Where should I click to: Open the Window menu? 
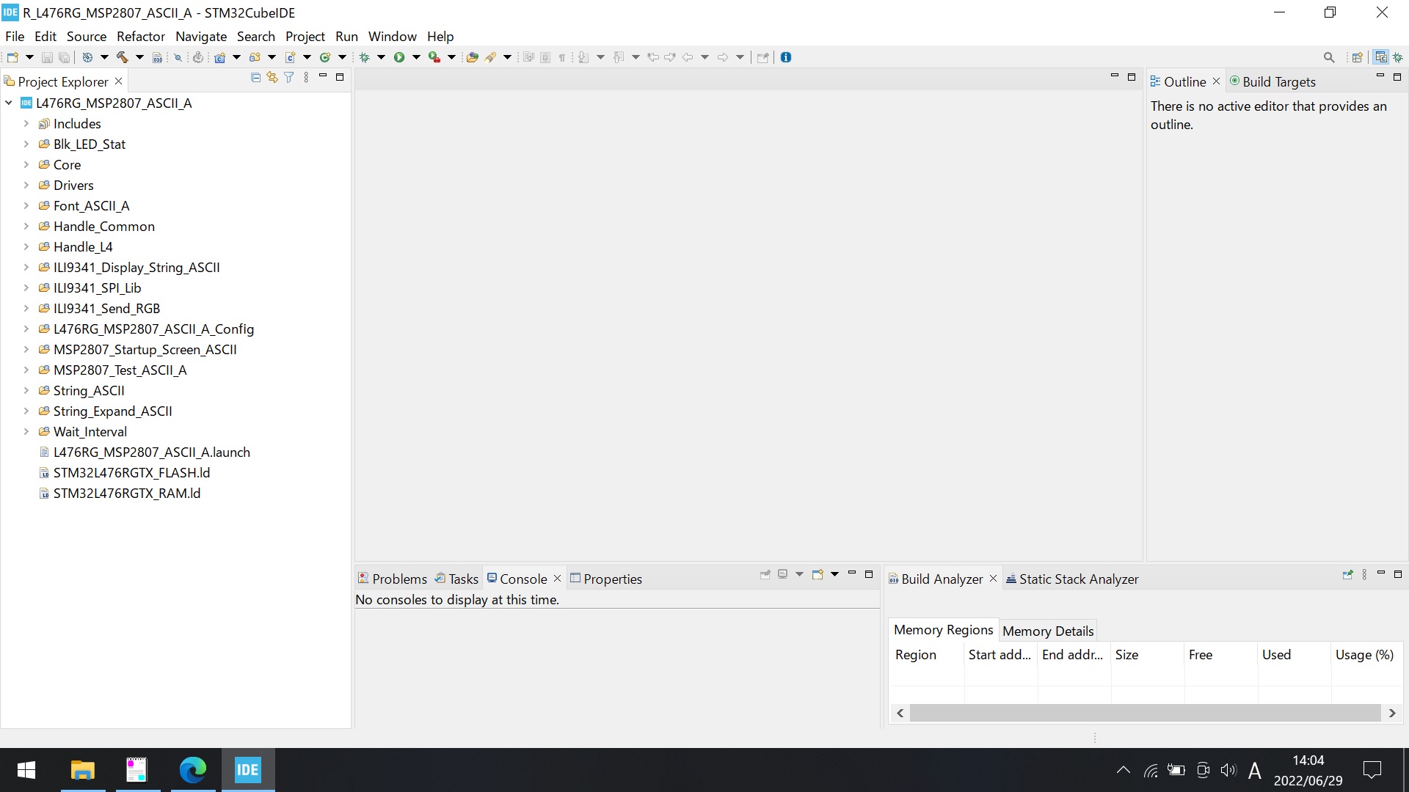click(x=392, y=36)
